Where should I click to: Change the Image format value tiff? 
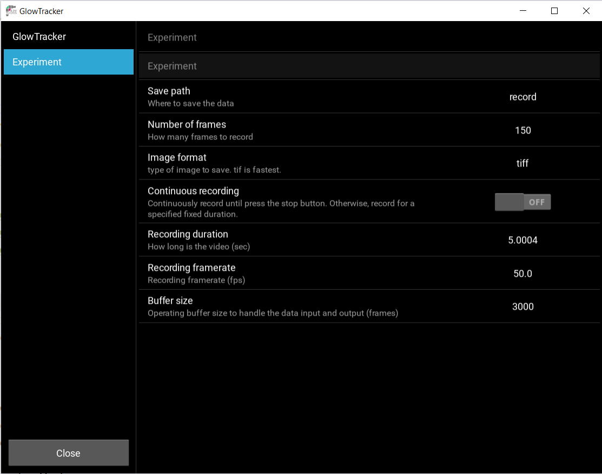tap(522, 163)
